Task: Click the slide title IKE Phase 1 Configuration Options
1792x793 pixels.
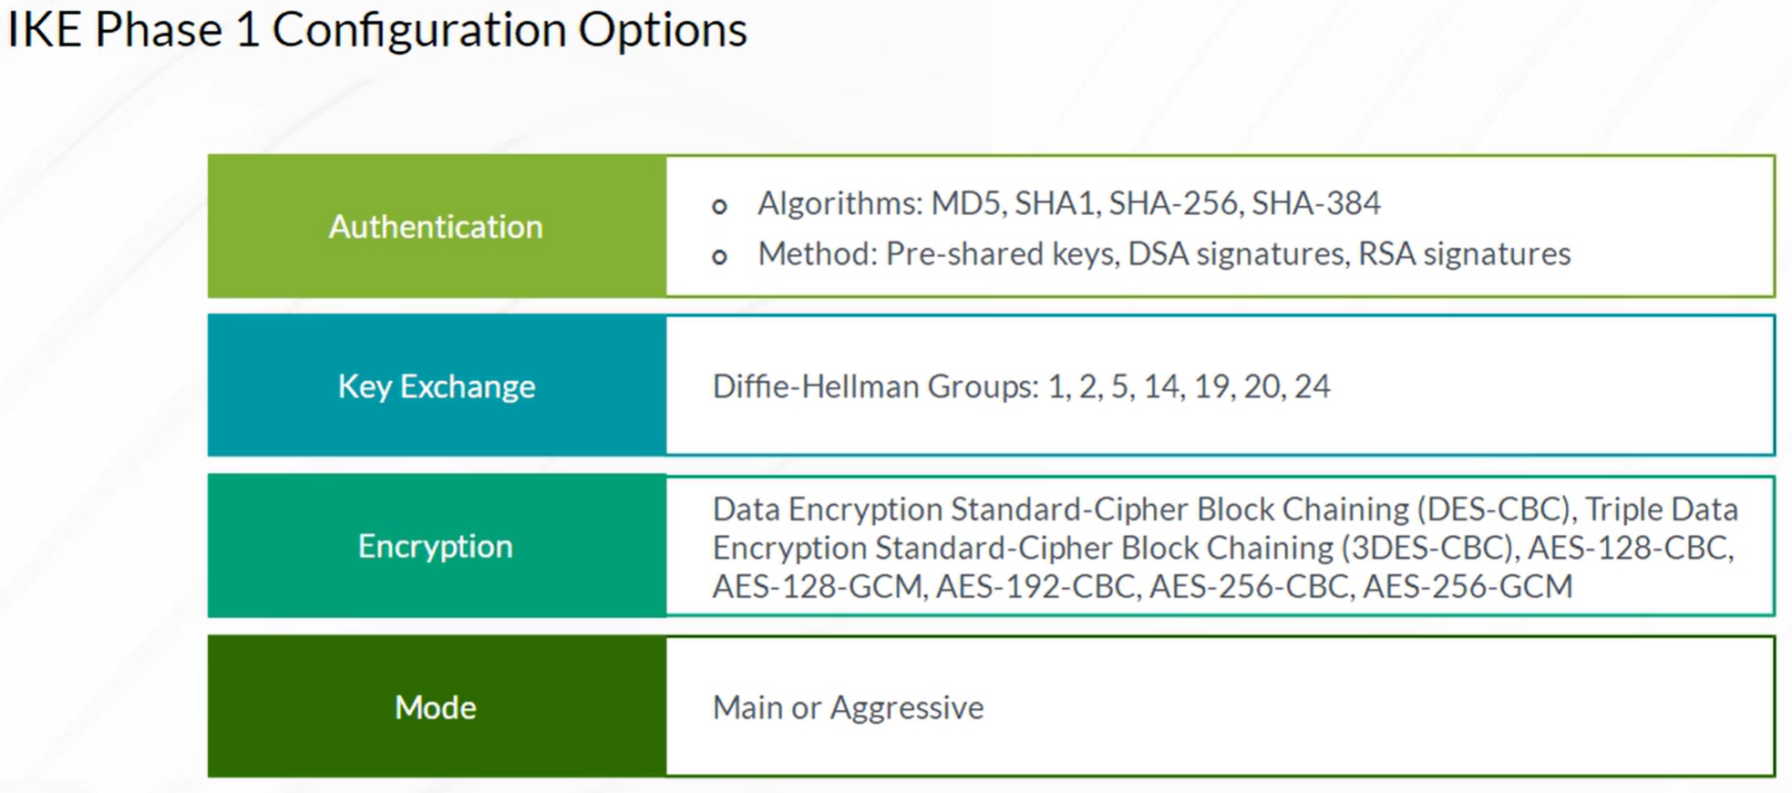Action: [x=377, y=29]
